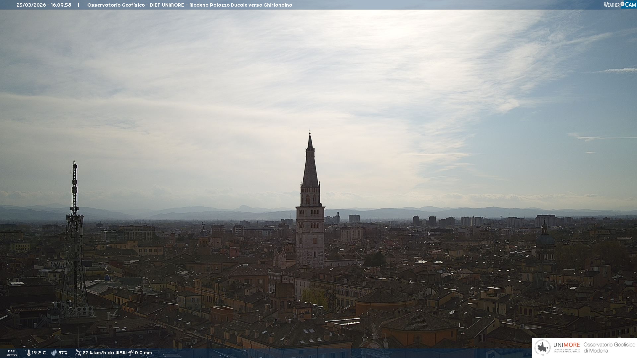Click the WeatherCam logo
This screenshot has width=637, height=358.
coord(619,5)
